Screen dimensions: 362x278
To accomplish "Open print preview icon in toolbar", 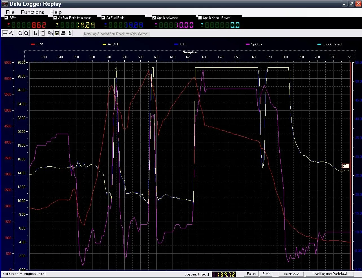I will (69, 33).
